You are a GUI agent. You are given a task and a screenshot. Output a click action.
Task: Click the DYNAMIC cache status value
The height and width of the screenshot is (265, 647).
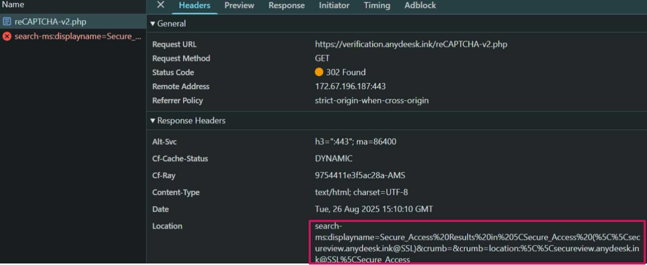pos(334,159)
